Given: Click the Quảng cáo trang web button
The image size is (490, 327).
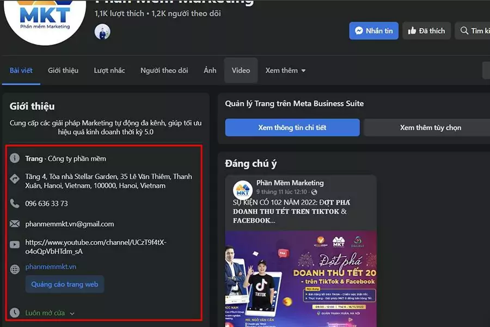Looking at the screenshot, I should coord(65,284).
